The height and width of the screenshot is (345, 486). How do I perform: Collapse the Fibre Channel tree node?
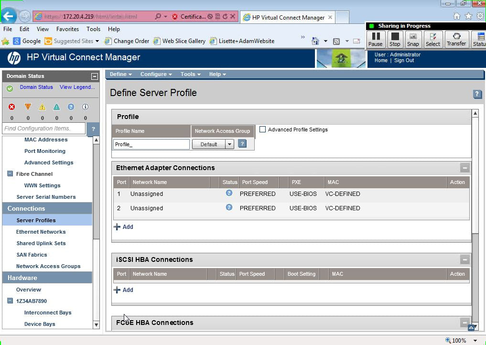point(10,173)
